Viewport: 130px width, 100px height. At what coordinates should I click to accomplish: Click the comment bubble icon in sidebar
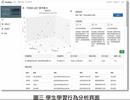[2, 33]
